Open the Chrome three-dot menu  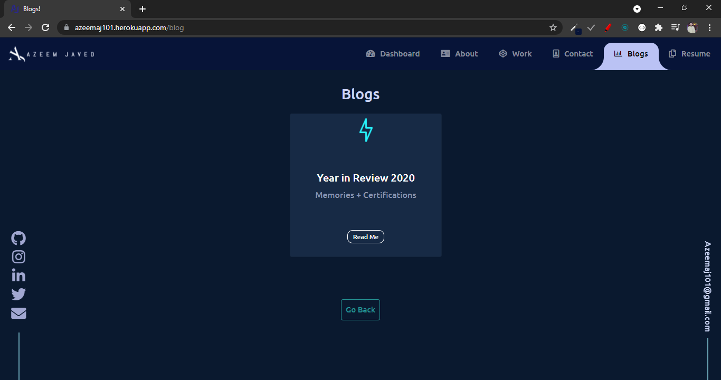pos(709,27)
